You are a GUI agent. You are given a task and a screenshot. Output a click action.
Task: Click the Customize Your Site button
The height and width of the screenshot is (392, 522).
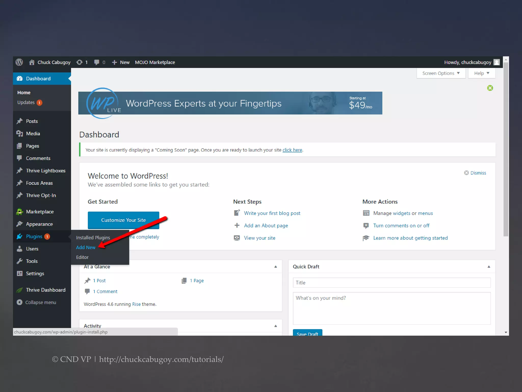point(123,220)
